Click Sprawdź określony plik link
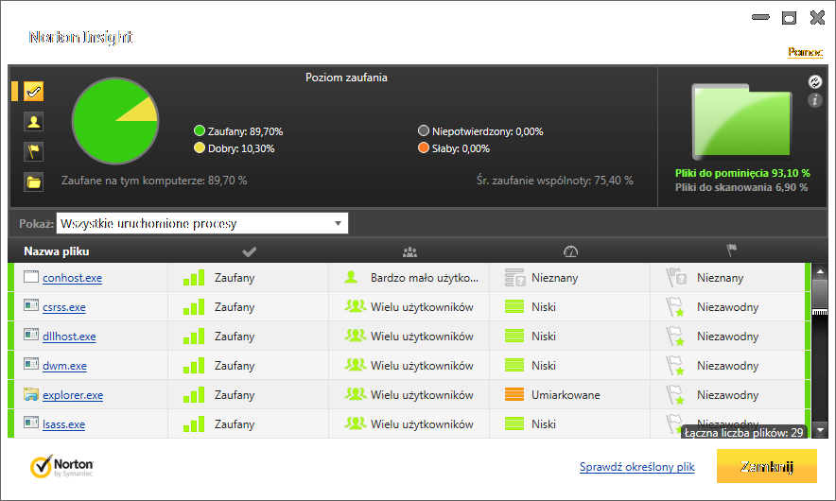 637,467
